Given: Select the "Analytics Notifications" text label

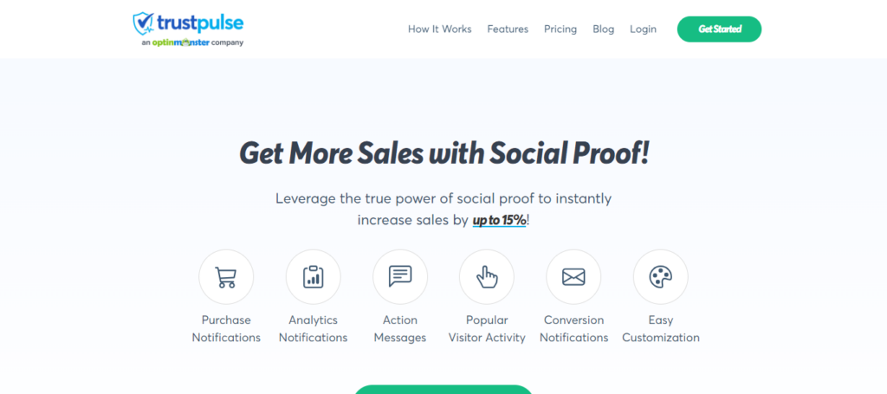Looking at the screenshot, I should 313,329.
